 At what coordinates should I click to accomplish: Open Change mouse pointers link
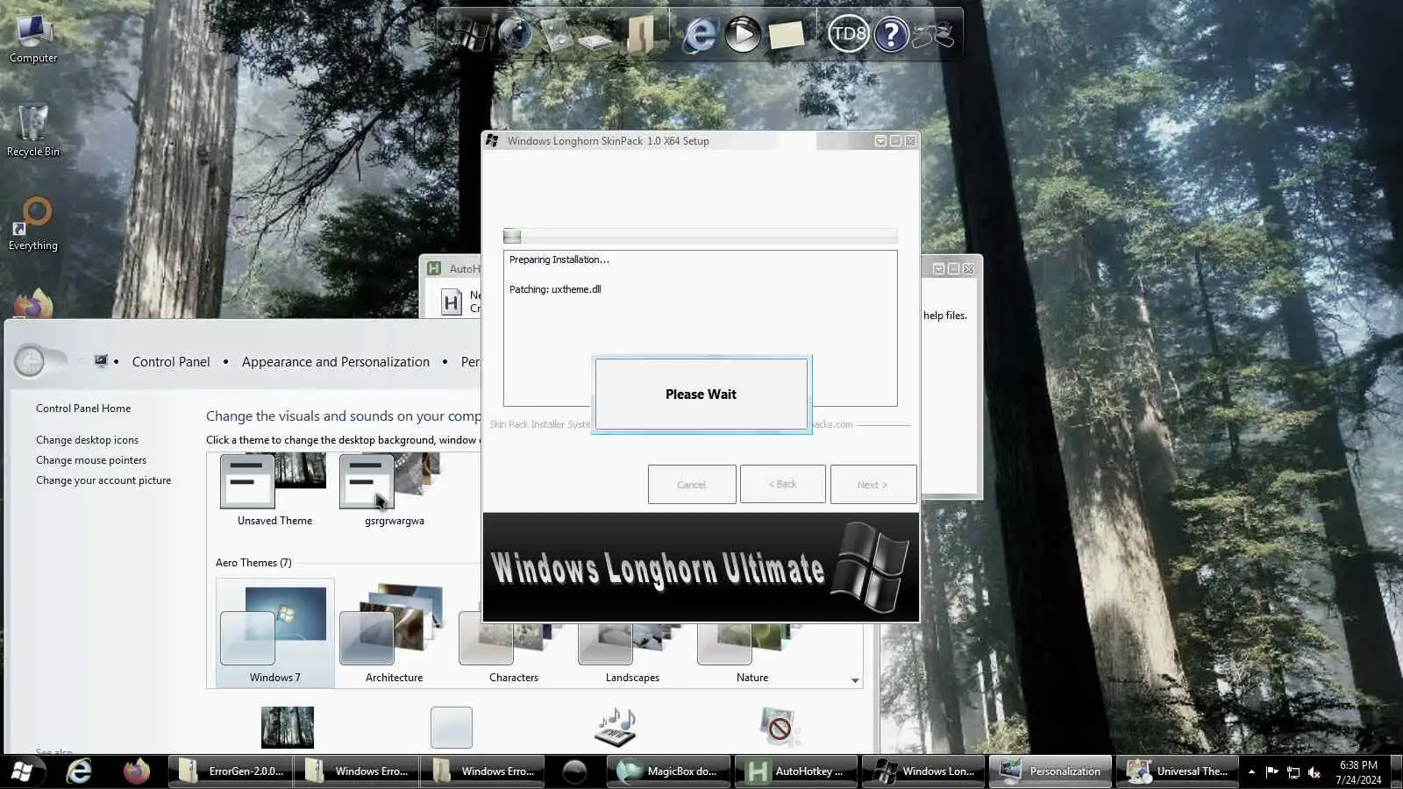click(x=91, y=460)
